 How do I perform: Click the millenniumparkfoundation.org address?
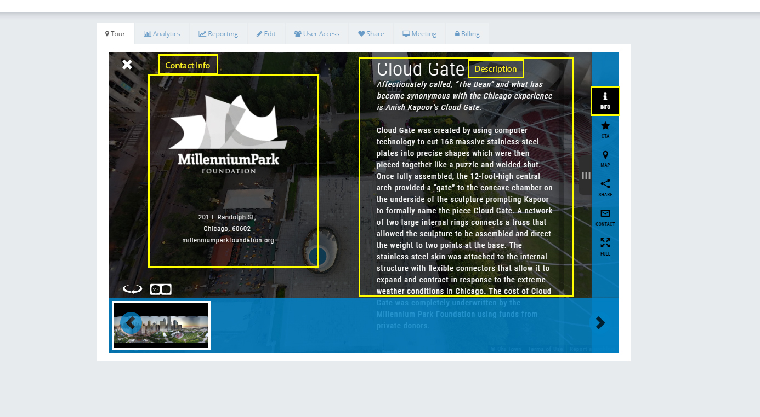pyautogui.click(x=228, y=240)
